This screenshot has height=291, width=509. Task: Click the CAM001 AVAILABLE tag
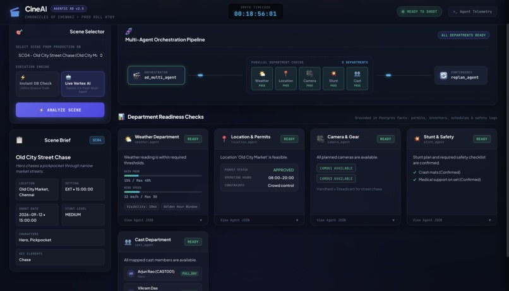tap(336, 168)
